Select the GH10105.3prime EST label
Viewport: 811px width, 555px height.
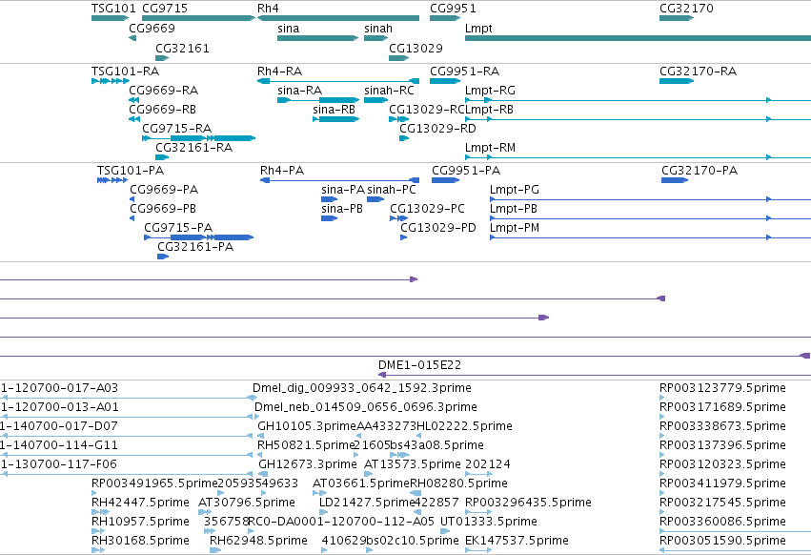pyautogui.click(x=307, y=426)
